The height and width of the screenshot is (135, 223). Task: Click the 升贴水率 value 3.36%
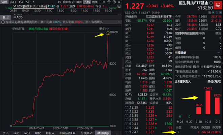[167, 99]
